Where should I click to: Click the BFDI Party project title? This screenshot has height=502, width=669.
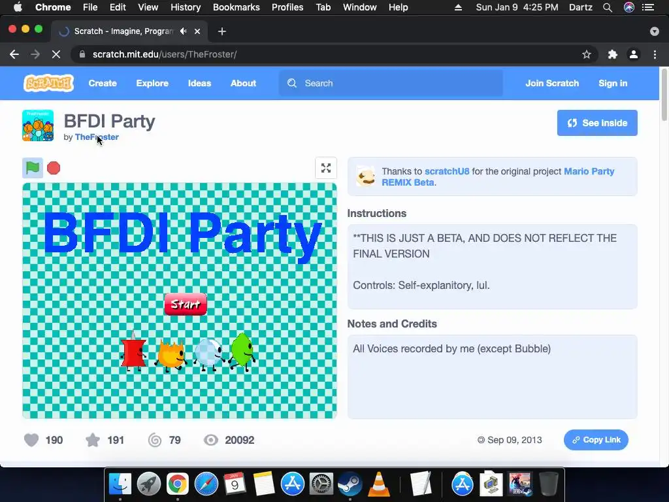point(109,121)
